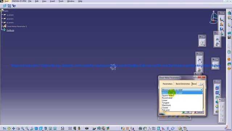This screenshot has width=232, height=131.
Task: Open the Insert menu
Action: [52, 1]
